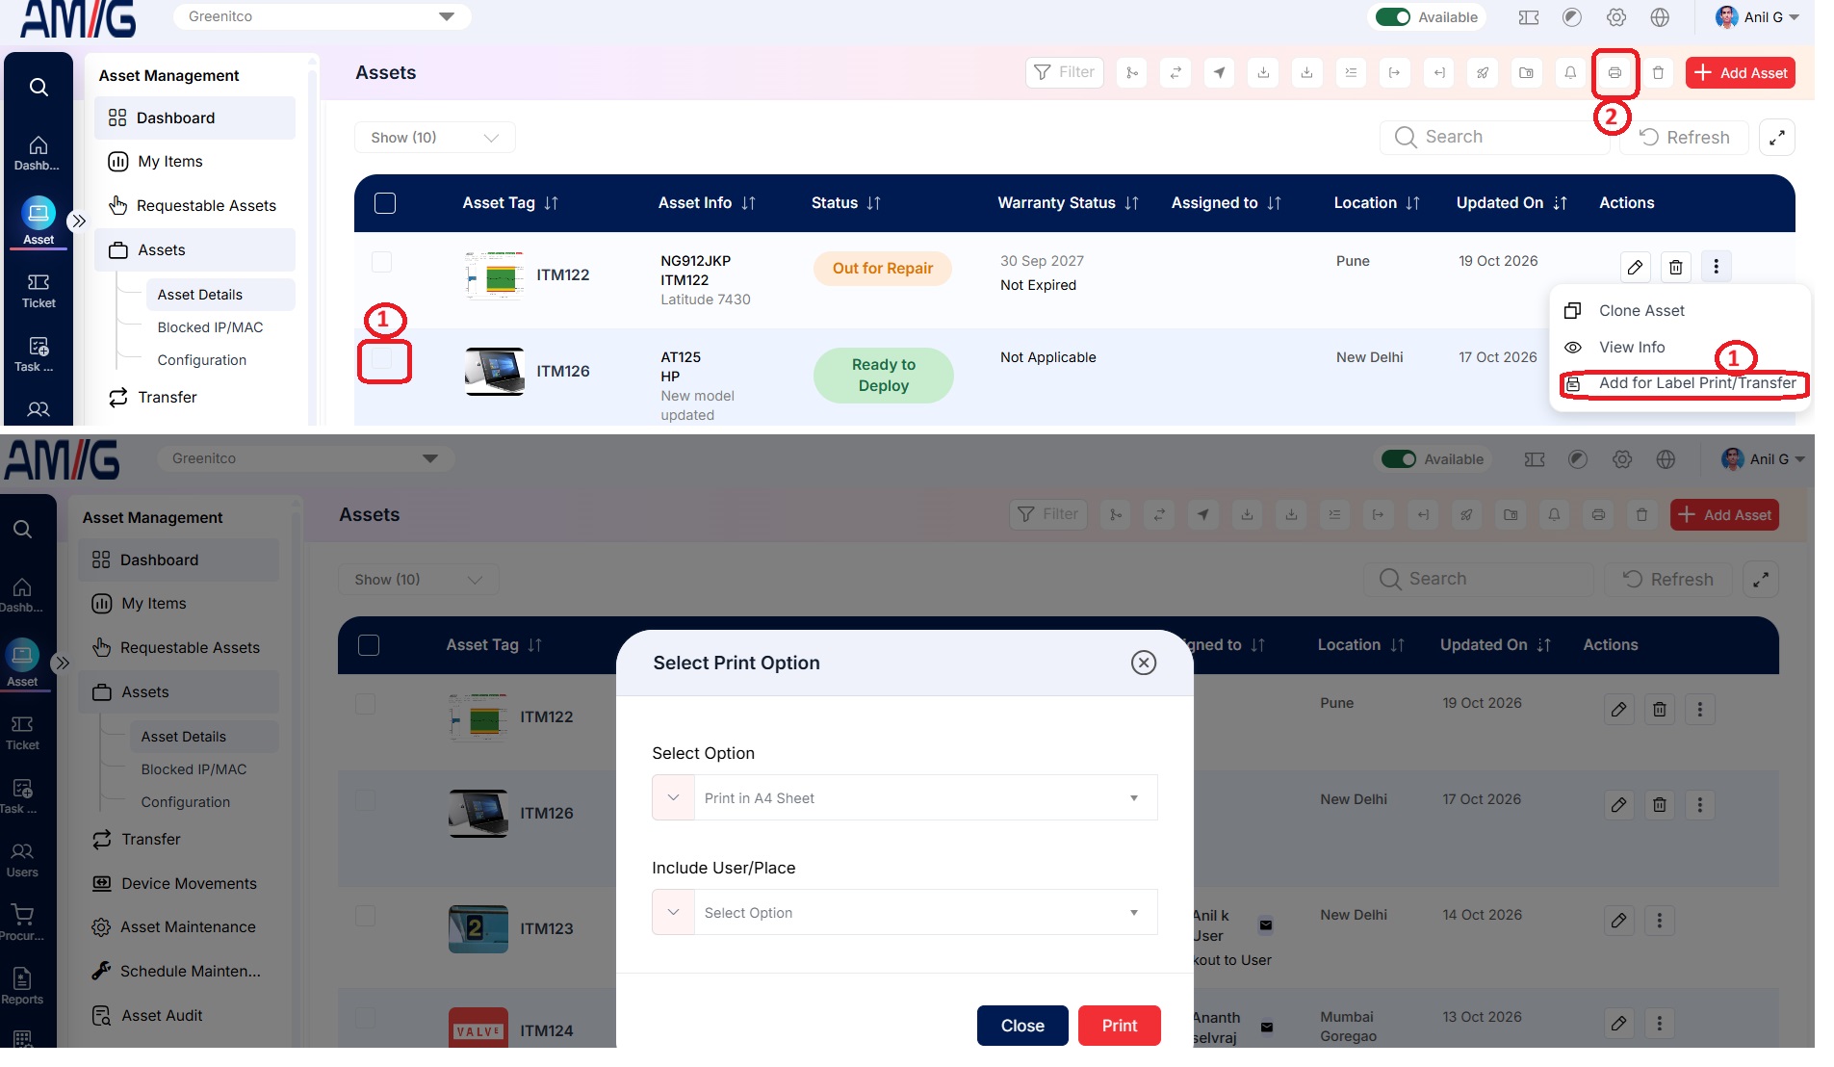The height and width of the screenshot is (1067, 1834).
Task: Open the Users section in the lower sidebar
Action: pyautogui.click(x=22, y=860)
